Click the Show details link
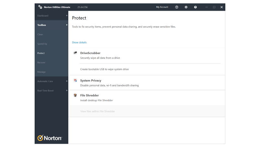 (x=79, y=43)
